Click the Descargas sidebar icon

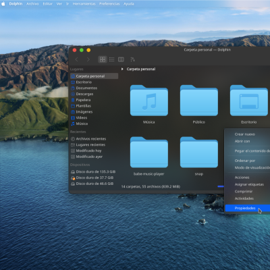coord(73,94)
